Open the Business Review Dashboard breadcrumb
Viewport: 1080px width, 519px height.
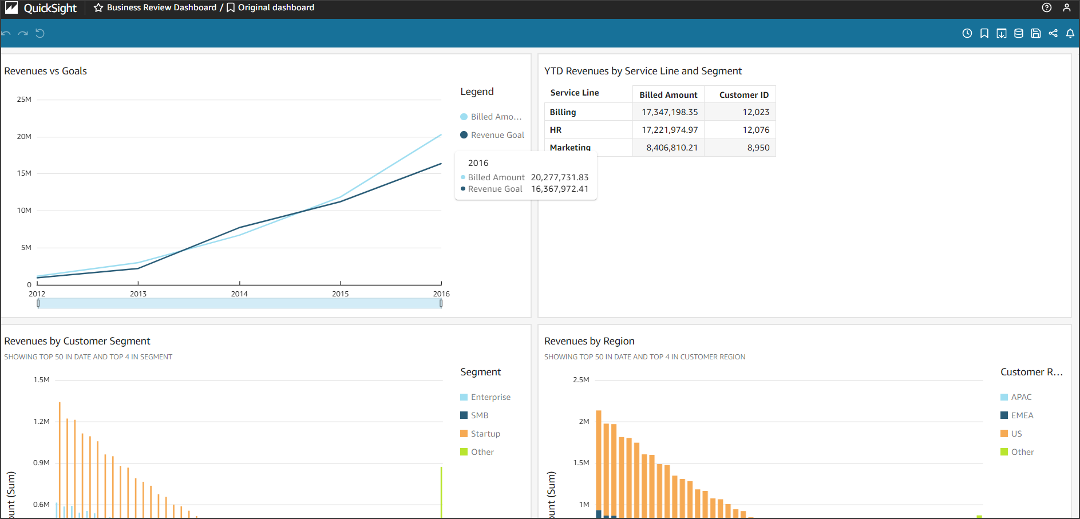pos(161,7)
